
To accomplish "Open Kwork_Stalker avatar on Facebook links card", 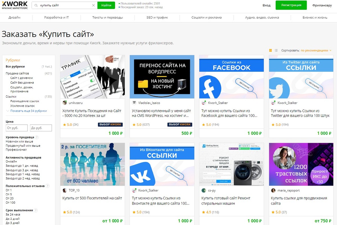I will pyautogui.click(x=204, y=103).
